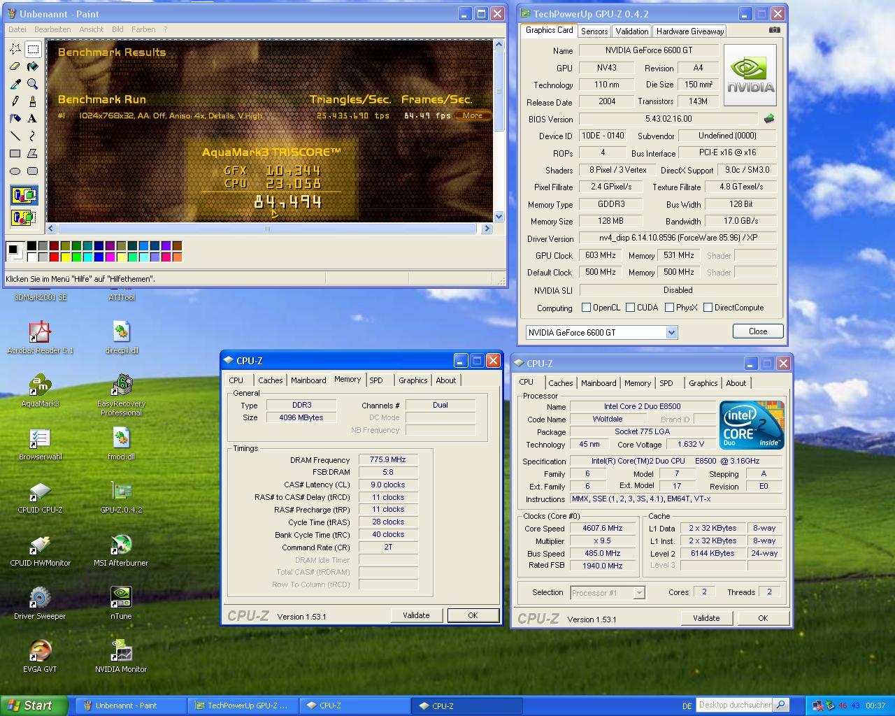The image size is (895, 716).
Task: Enable the transparent selection option in Paint
Action: [24, 217]
